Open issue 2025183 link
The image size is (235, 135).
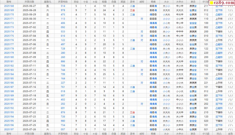tap(9, 70)
